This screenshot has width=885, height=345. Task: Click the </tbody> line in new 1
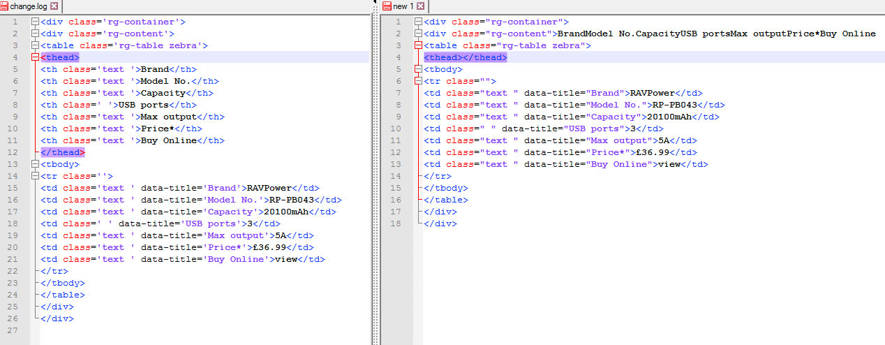446,188
